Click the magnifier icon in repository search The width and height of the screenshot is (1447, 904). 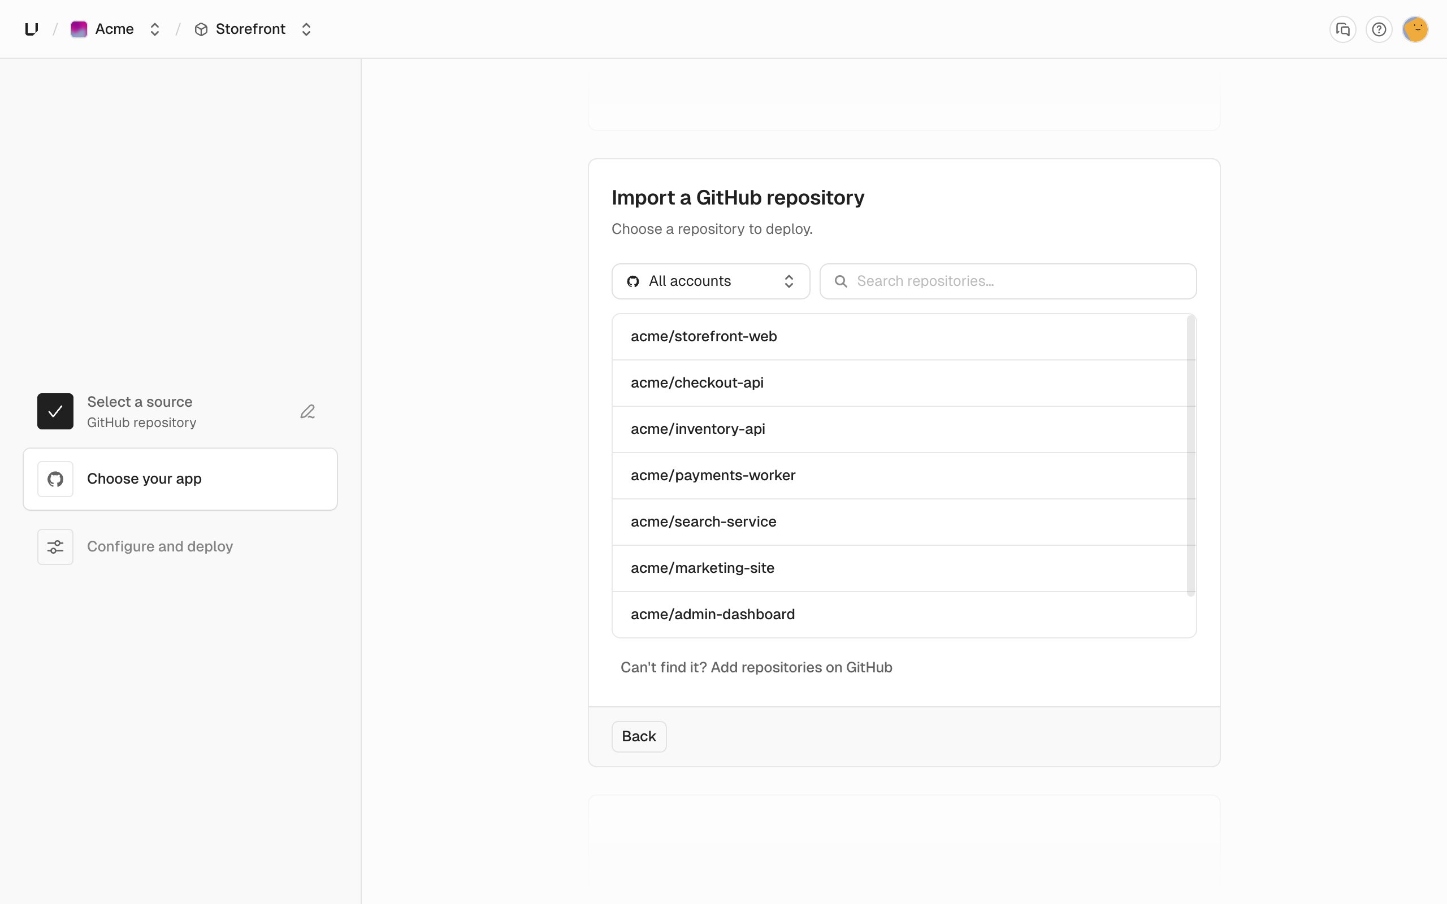pos(841,281)
